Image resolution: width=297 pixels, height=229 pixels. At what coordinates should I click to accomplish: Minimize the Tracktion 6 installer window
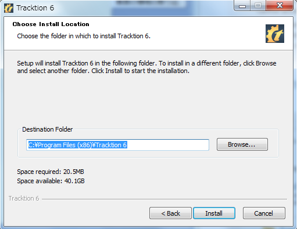[242, 6]
